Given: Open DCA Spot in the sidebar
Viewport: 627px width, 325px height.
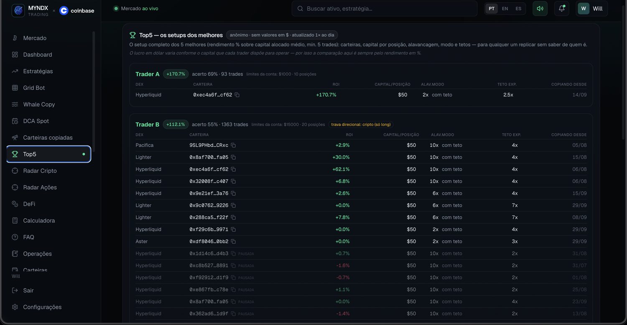Looking at the screenshot, I should click(48, 121).
